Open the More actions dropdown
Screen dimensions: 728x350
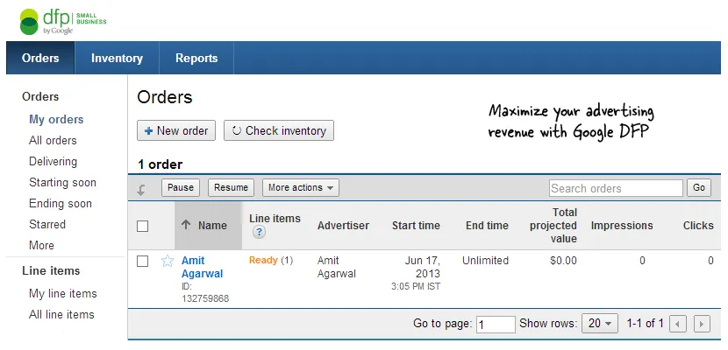(301, 188)
